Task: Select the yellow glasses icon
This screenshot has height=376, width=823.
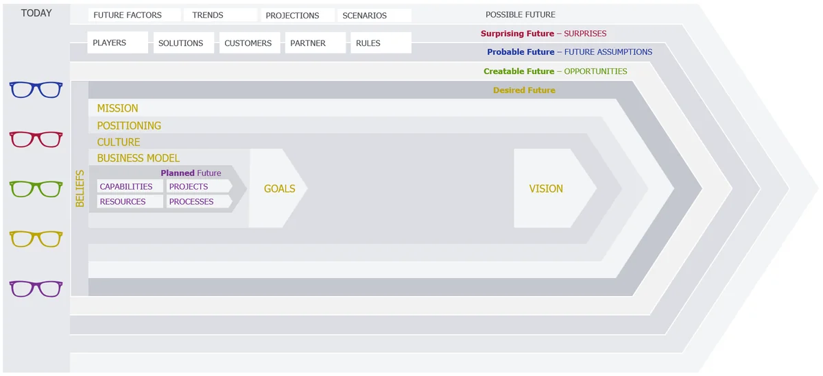Action: (x=36, y=238)
